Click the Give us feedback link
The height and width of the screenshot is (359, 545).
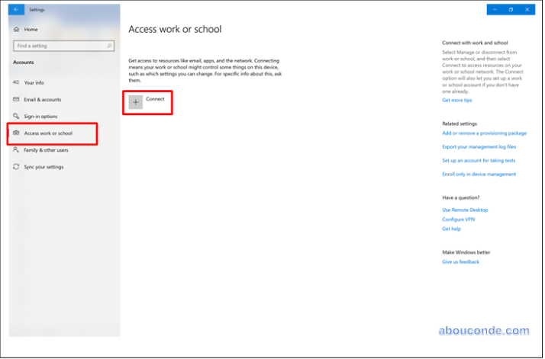(x=460, y=261)
